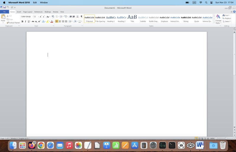The image size is (236, 152).
Task: Apply the Strong style
Action: pyautogui.click(x=186, y=19)
